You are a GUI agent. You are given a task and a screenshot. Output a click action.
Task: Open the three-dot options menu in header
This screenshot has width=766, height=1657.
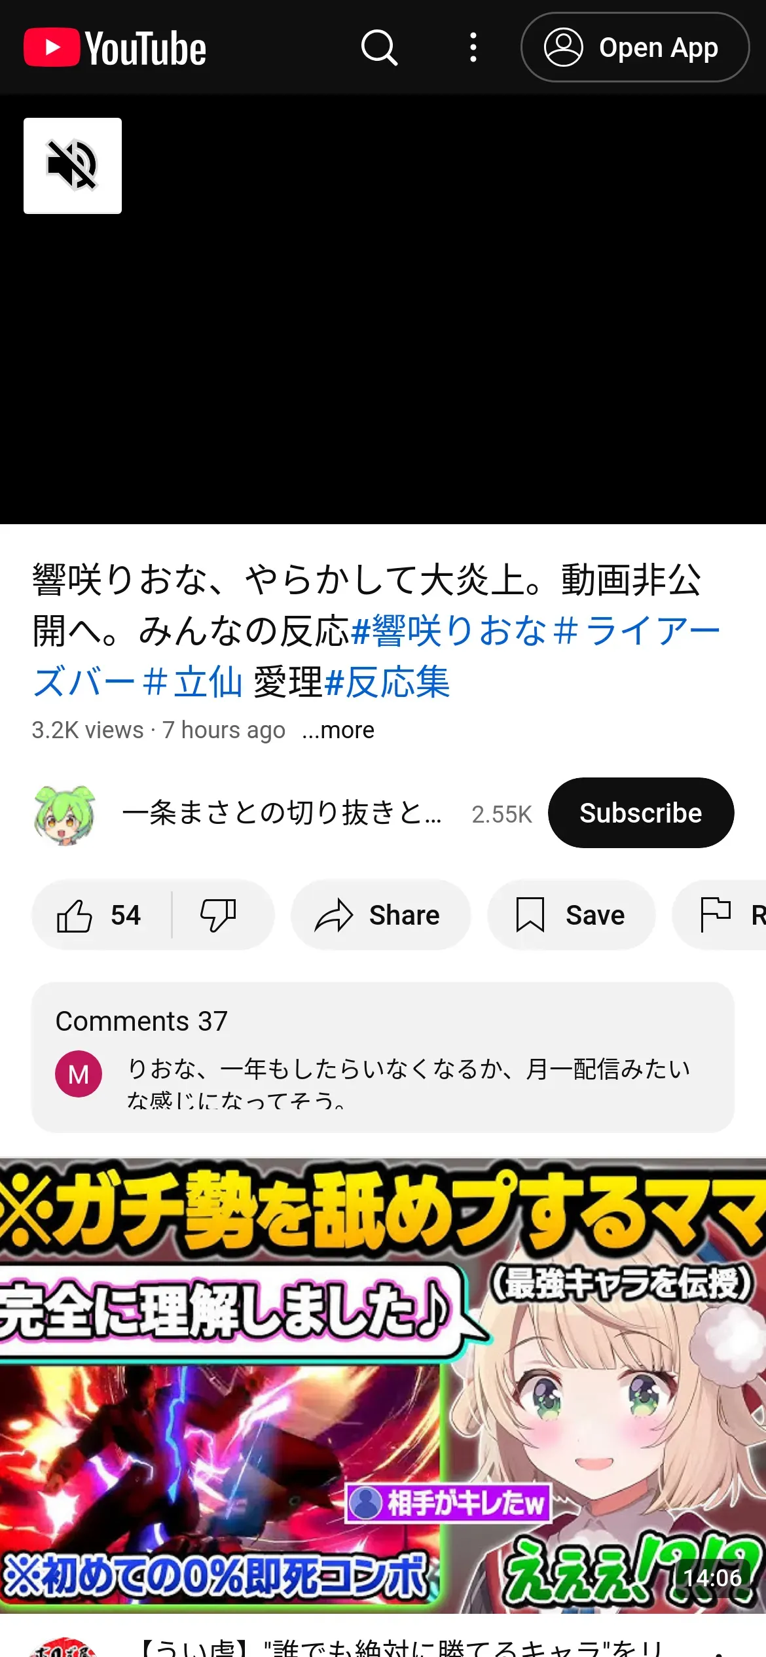[473, 48]
